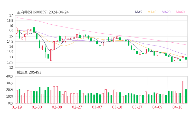Click the 15.5 price axis label
The image size is (190, 113).
10,31
